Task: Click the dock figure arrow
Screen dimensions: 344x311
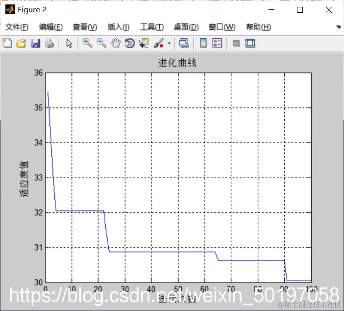Action: point(338,27)
